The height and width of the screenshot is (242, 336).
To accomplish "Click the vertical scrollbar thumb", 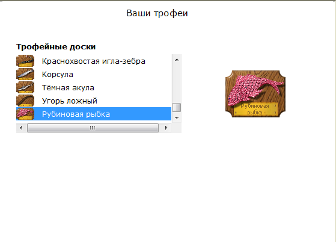I will pos(177,107).
